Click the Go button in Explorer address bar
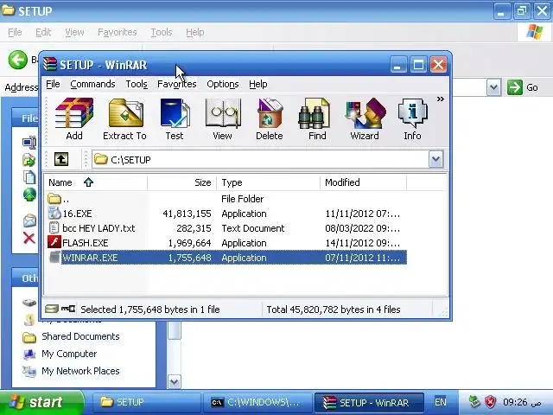 click(x=523, y=87)
